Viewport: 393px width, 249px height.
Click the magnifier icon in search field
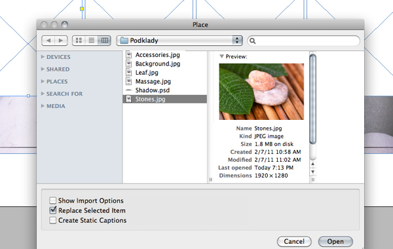point(253,41)
